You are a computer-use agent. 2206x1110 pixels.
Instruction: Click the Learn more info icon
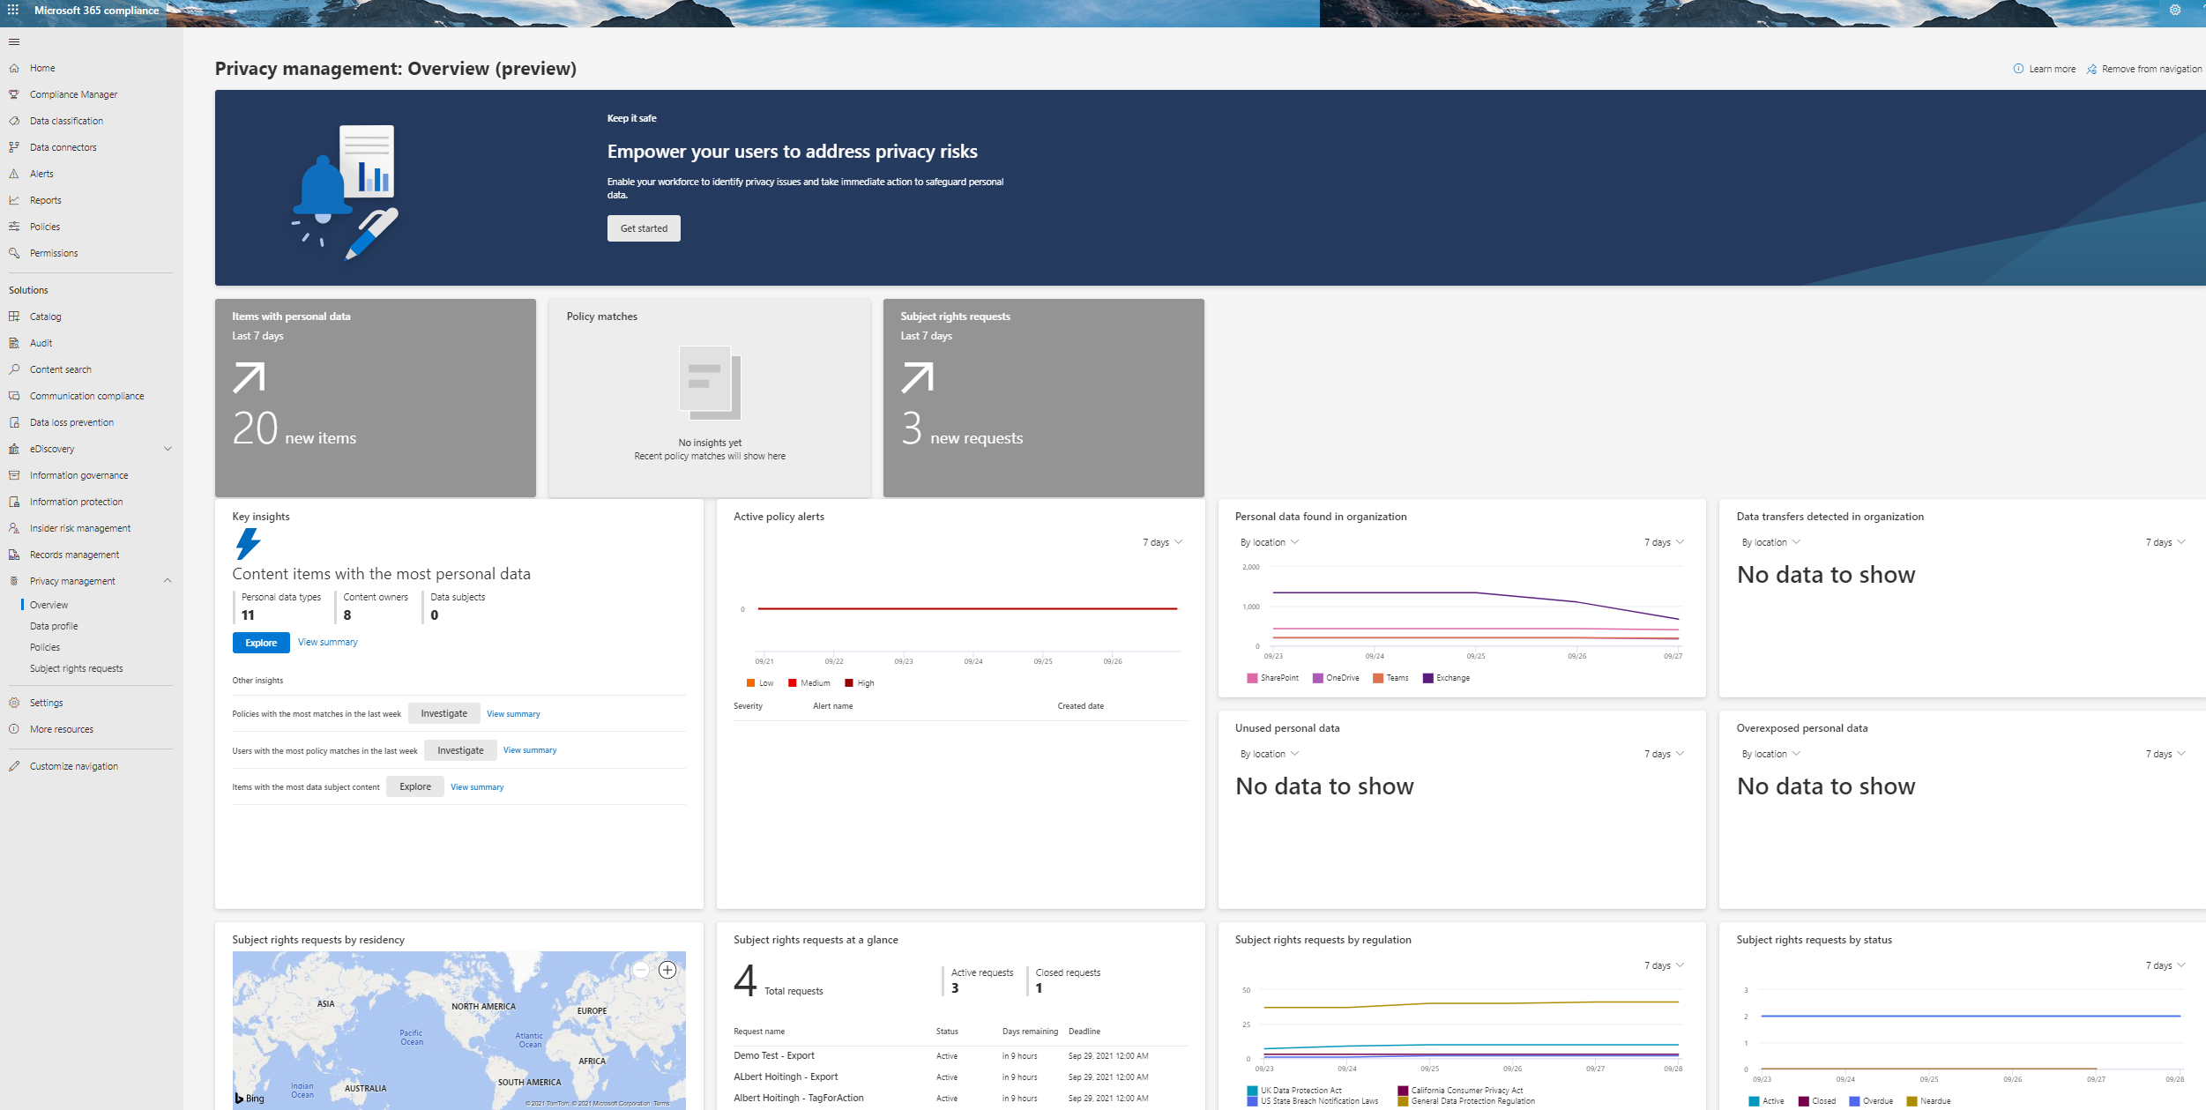tap(2018, 69)
